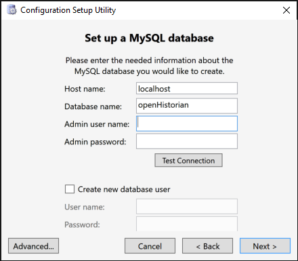This screenshot has height=261, width=298.
Task: Click into the Admin user name field
Action: [187, 123]
